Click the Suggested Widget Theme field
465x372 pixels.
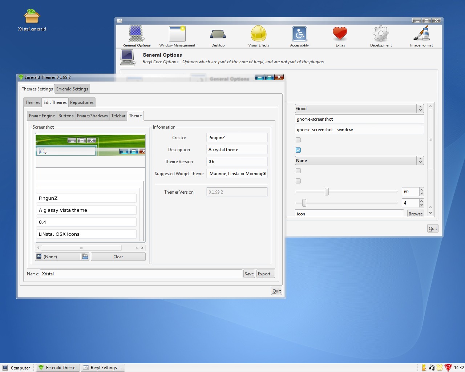(237, 174)
